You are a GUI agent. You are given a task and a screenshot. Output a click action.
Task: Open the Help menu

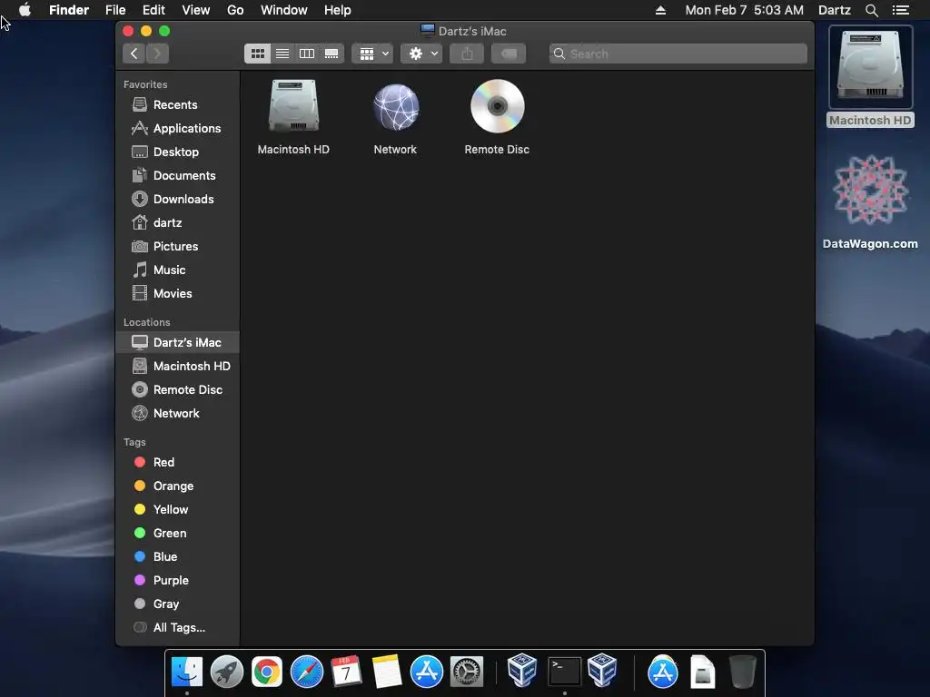(x=338, y=10)
